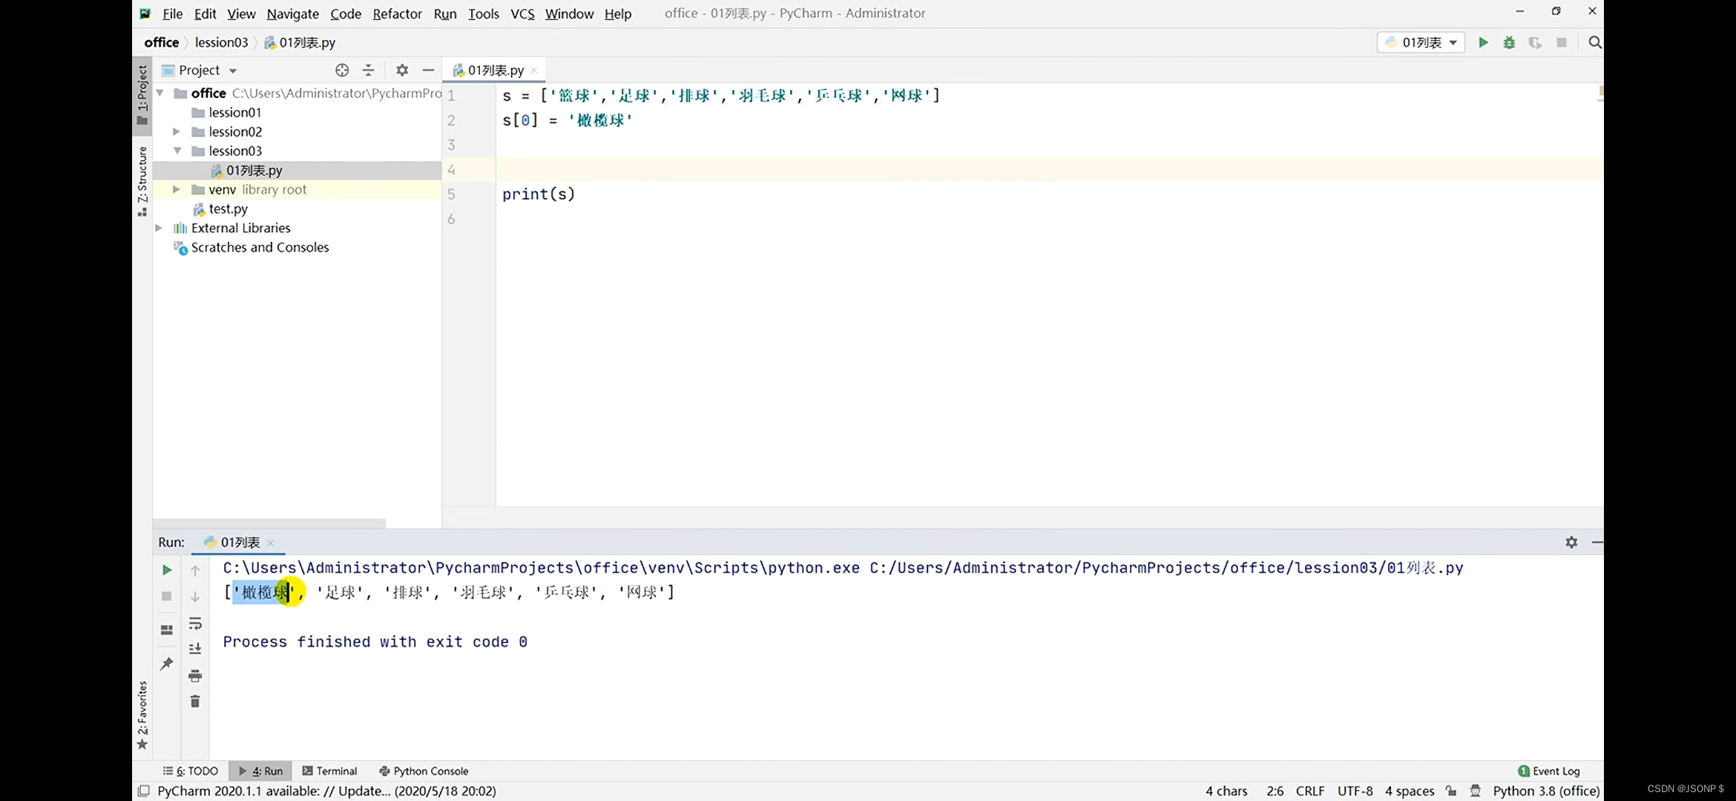This screenshot has width=1736, height=801.
Task: Open Search Everywhere magnifier icon
Action: pyautogui.click(x=1594, y=42)
